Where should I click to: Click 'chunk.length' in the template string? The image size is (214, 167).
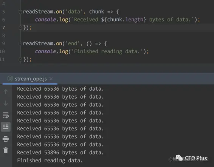(125, 20)
